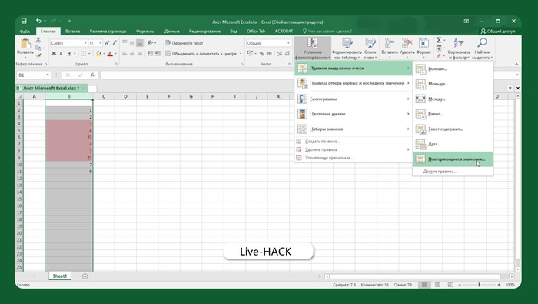Open the Наборы значков submenu

tap(353, 129)
